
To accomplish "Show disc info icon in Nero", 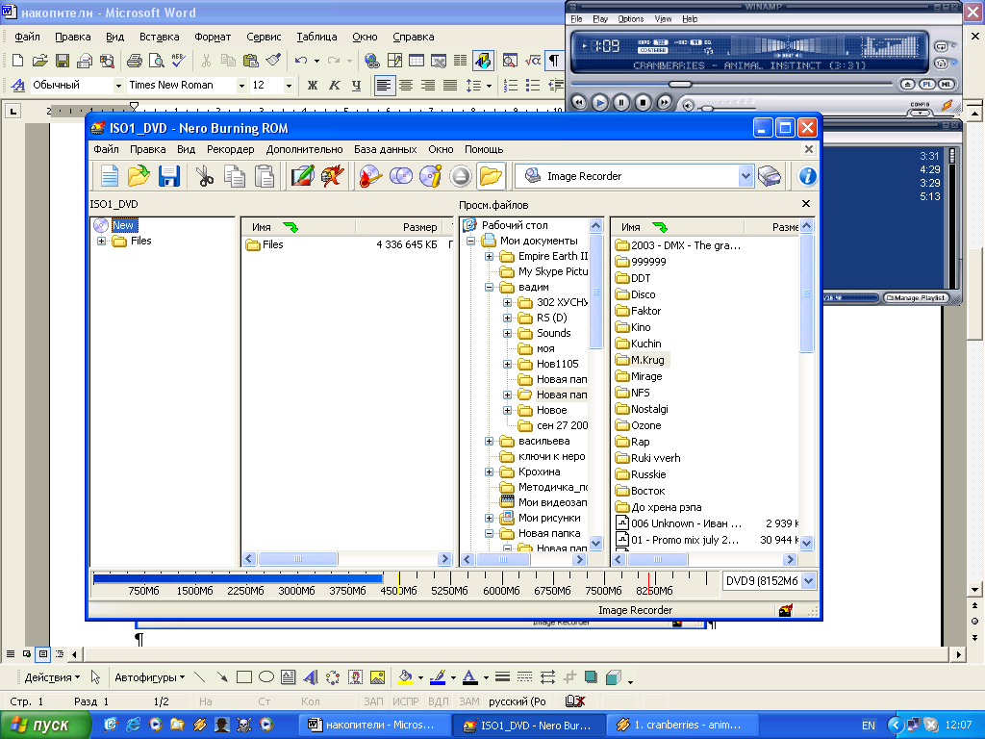I will [x=431, y=177].
